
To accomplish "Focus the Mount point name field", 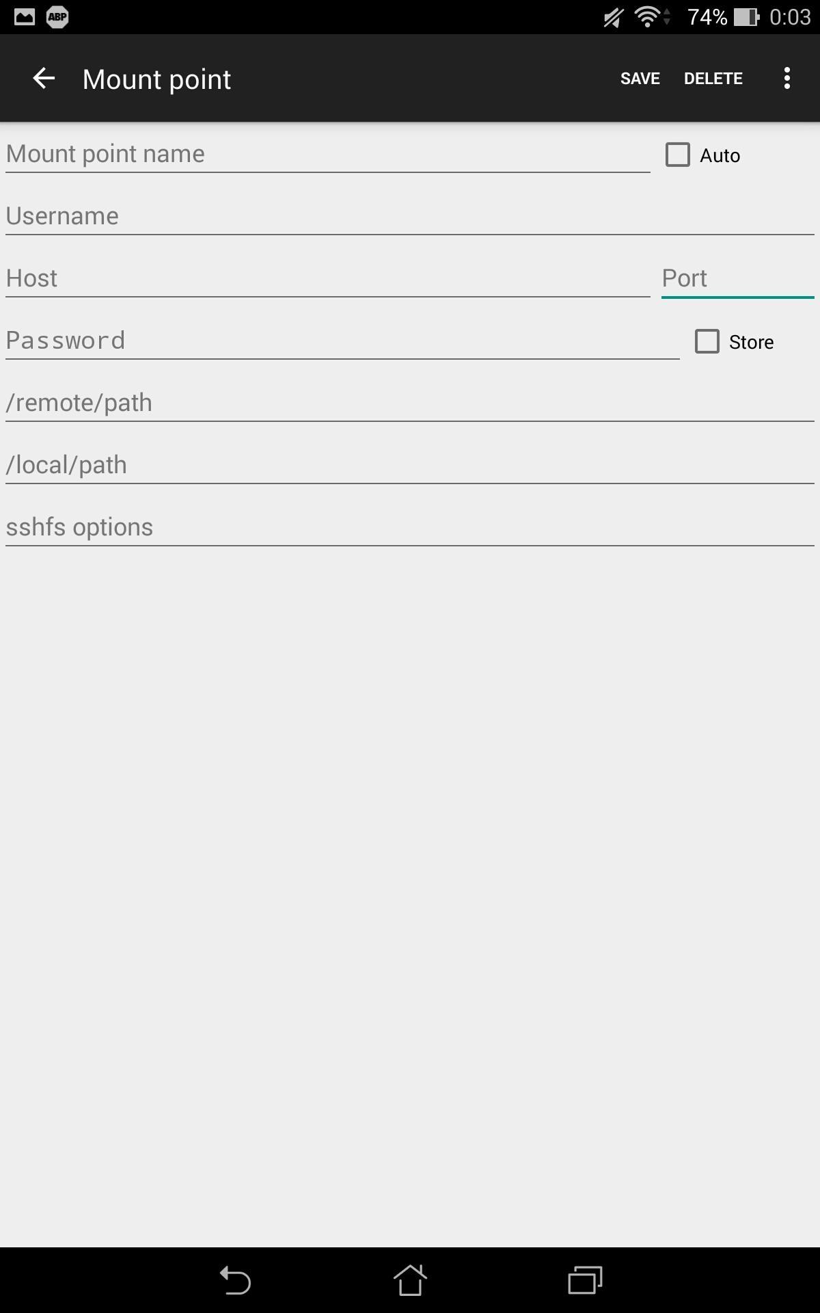I will tap(327, 154).
